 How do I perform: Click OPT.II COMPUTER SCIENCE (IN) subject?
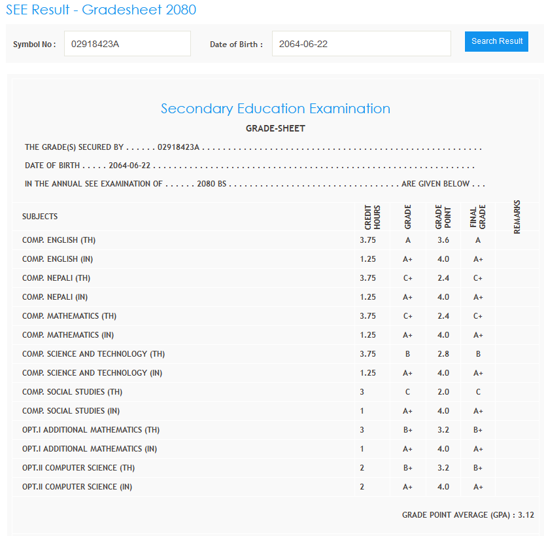[80, 487]
